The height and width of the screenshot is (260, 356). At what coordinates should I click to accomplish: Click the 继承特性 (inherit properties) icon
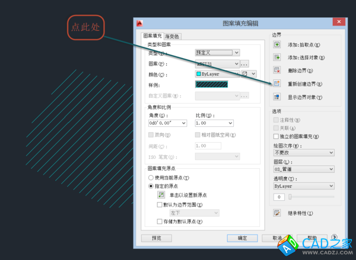point(276,213)
